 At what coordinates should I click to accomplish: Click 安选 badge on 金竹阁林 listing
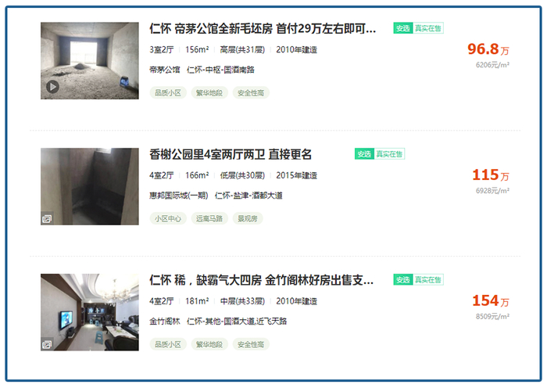[403, 280]
